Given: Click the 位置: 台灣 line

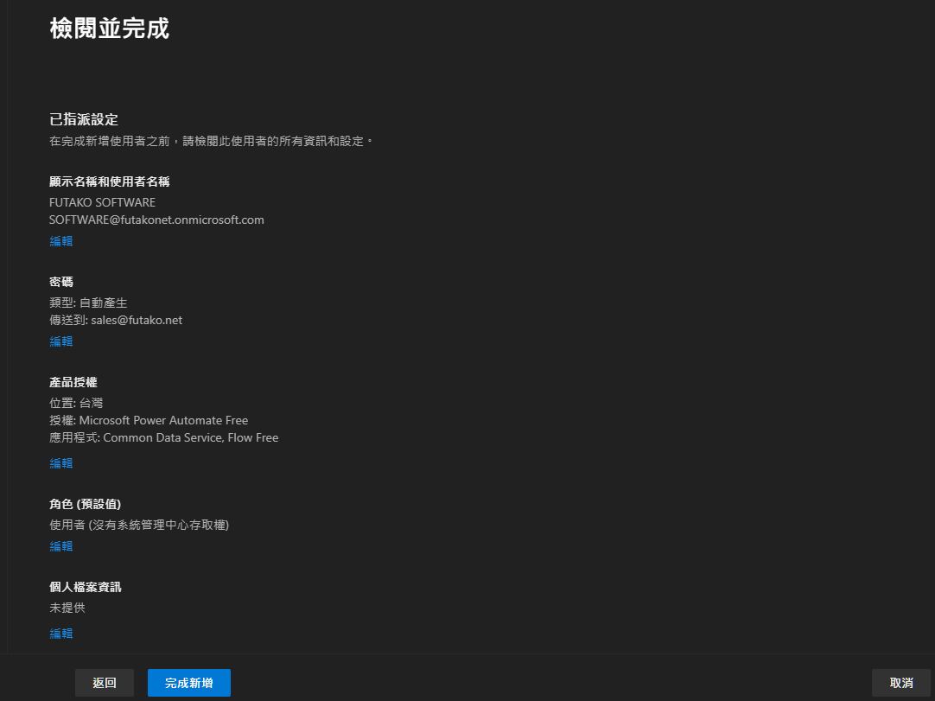Looking at the screenshot, I should click(x=76, y=403).
